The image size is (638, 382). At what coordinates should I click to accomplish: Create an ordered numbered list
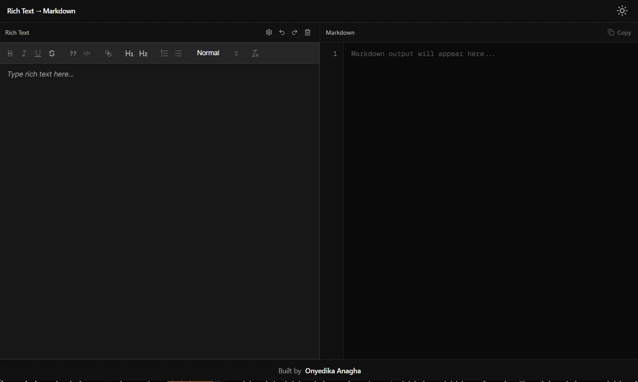click(164, 53)
